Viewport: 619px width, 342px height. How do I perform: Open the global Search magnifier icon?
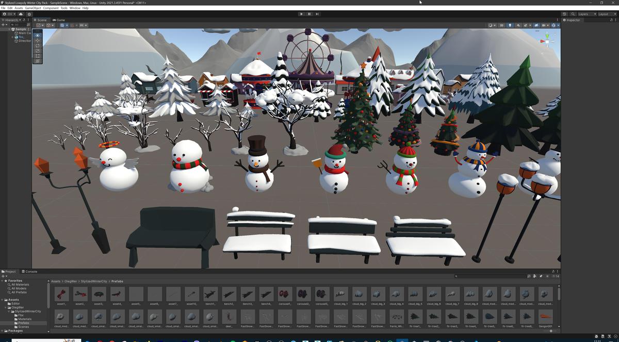click(x=573, y=14)
